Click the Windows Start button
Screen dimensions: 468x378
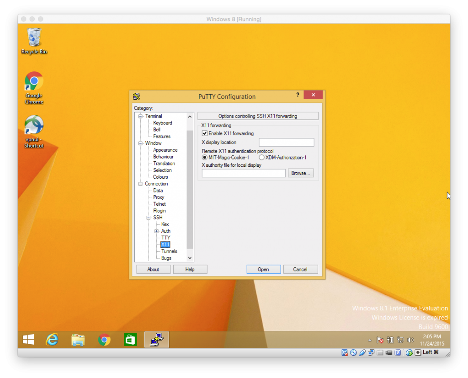tap(28, 340)
